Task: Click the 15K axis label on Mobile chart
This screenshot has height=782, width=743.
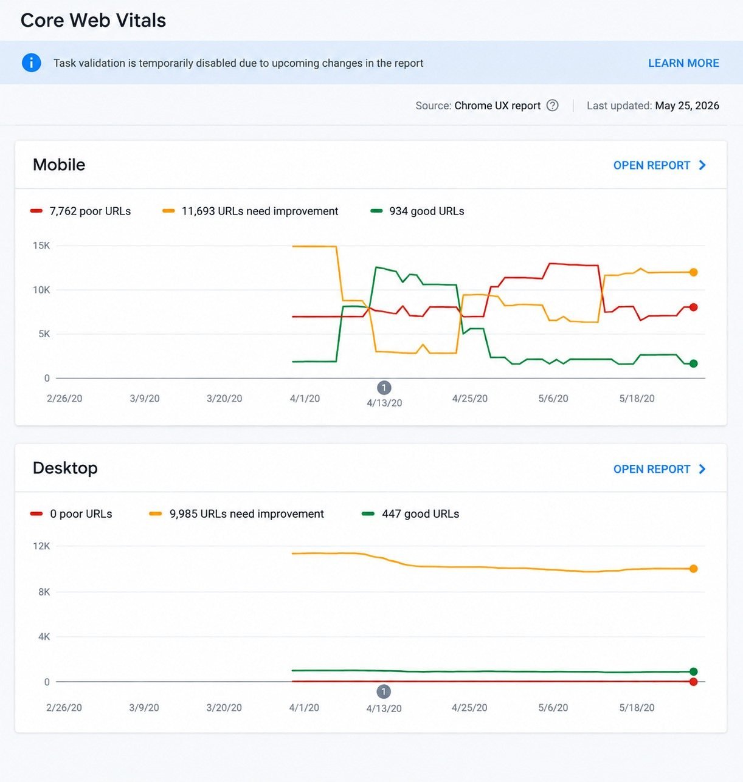Action: [x=41, y=245]
